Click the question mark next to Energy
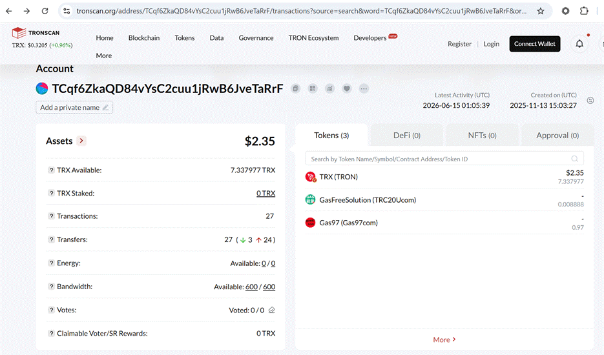 click(x=51, y=263)
